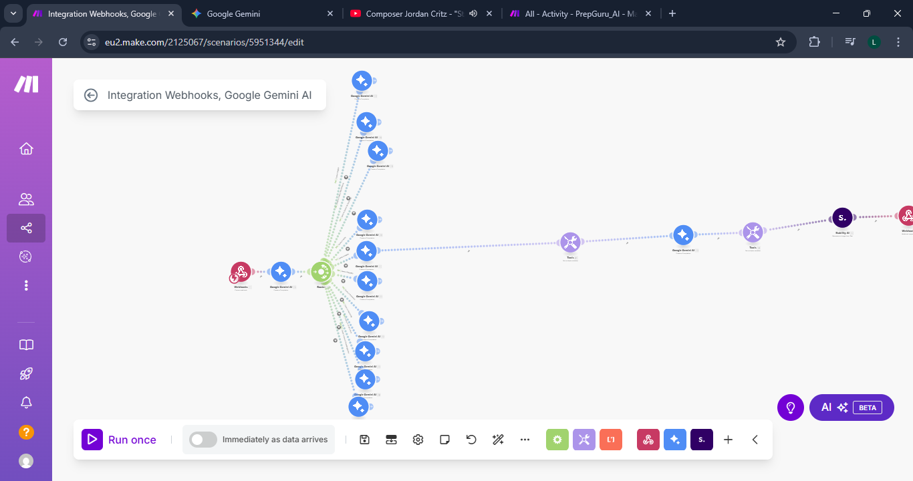Go back using the scenario title arrow
Image resolution: width=913 pixels, height=481 pixels.
tap(91, 95)
